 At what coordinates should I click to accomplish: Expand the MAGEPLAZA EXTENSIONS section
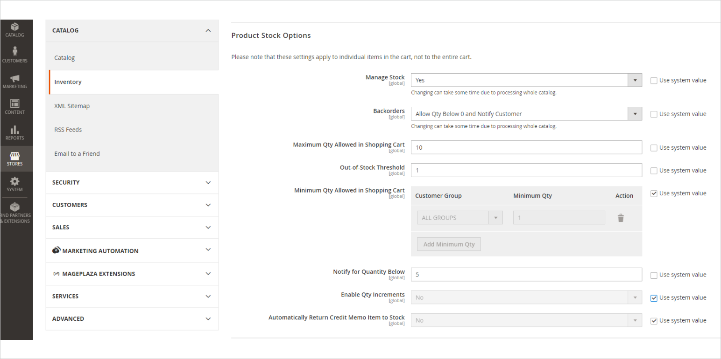click(x=132, y=274)
